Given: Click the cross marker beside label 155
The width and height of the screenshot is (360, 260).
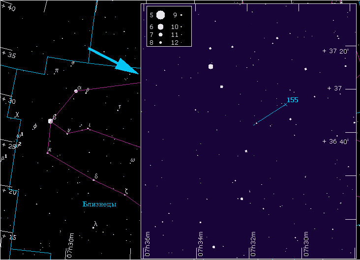Looking at the screenshot, I should [286, 104].
